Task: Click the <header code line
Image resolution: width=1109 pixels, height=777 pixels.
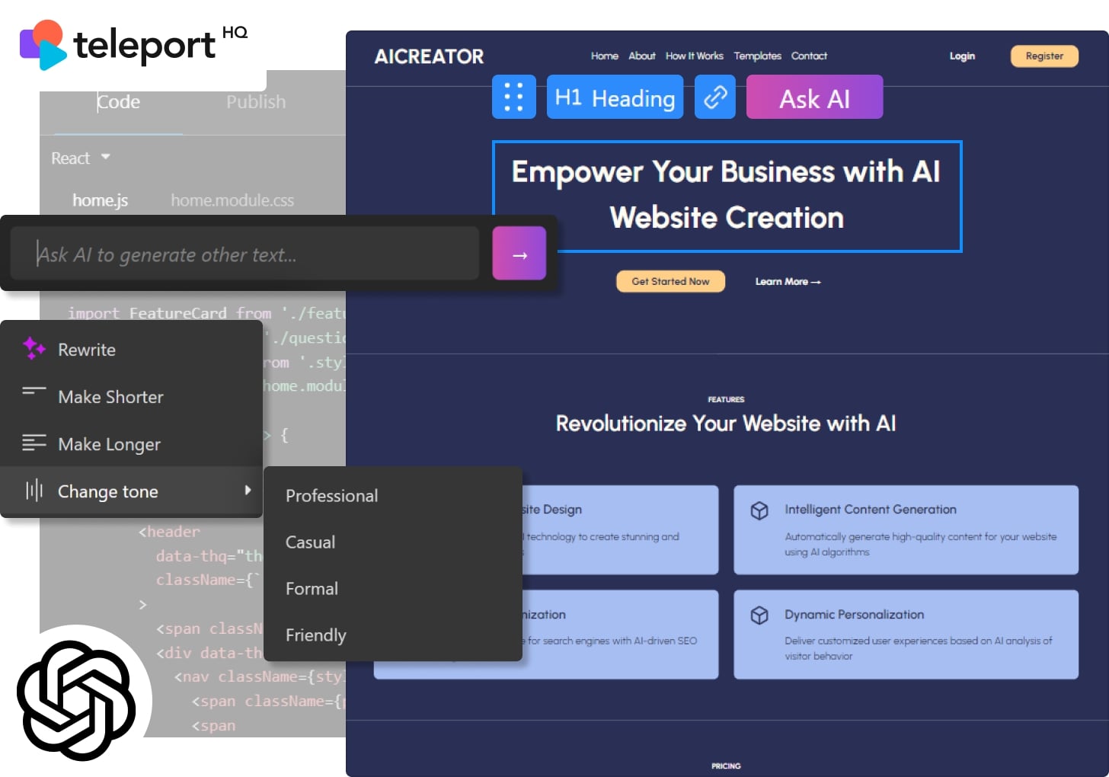Action: pyautogui.click(x=169, y=531)
